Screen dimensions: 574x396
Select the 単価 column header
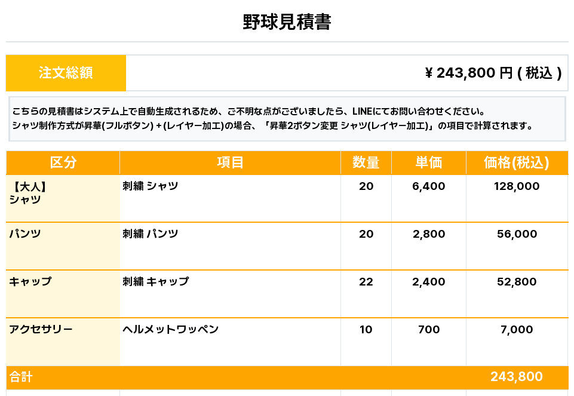tap(429, 162)
